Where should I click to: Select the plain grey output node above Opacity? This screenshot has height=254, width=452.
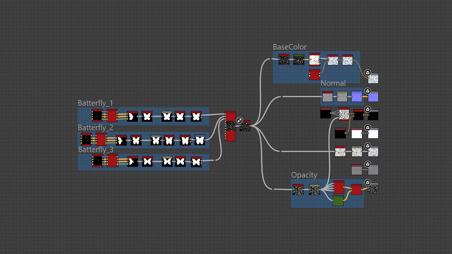point(373,170)
